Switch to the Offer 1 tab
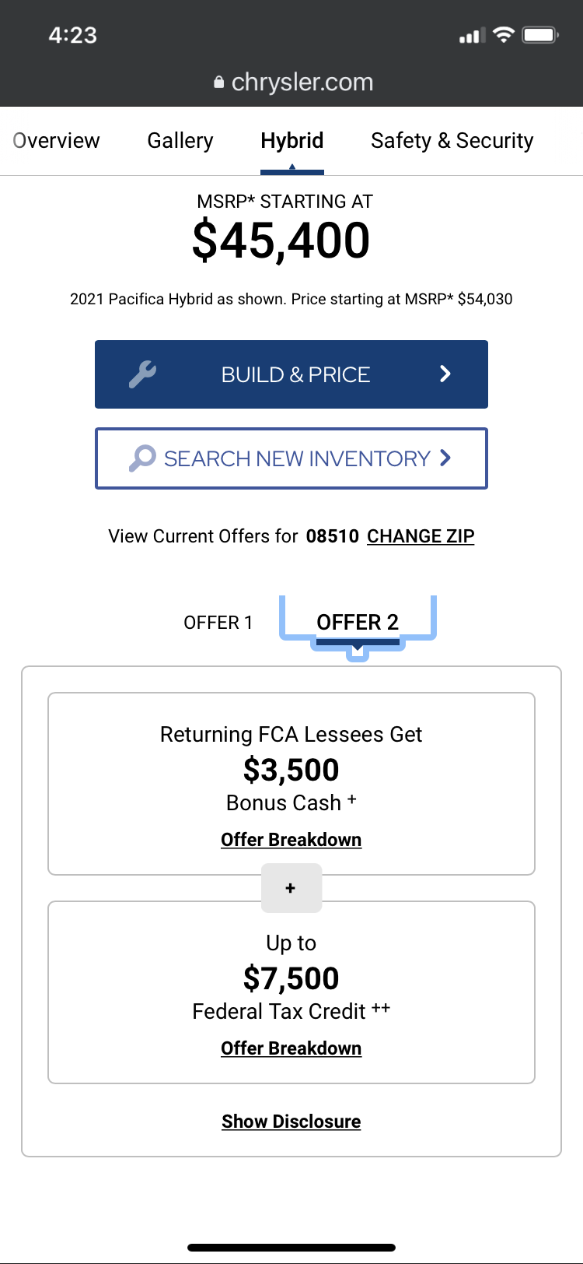Screen dimensions: 583x1264 pos(218,623)
